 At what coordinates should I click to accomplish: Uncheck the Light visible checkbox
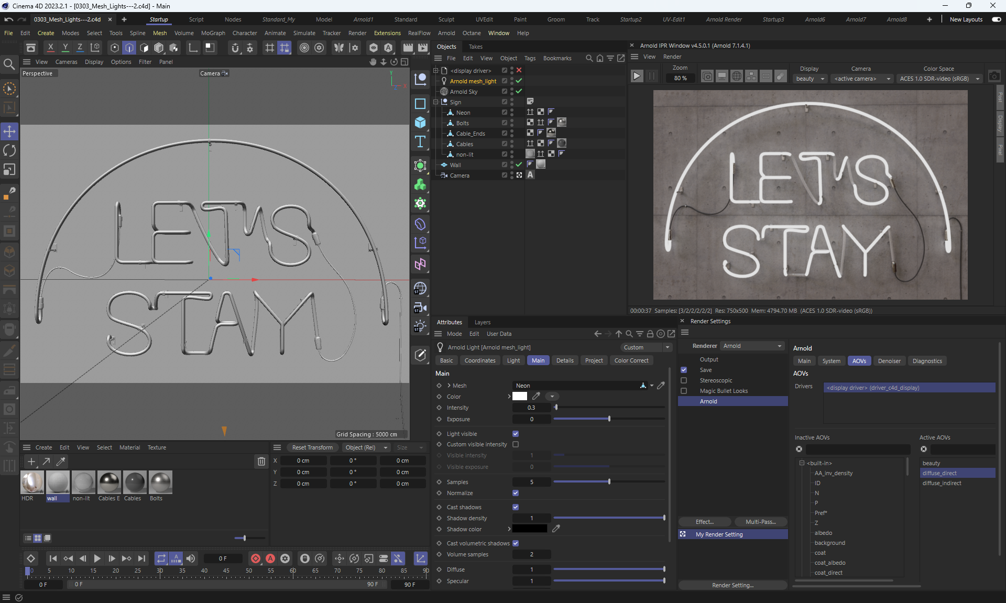[516, 434]
